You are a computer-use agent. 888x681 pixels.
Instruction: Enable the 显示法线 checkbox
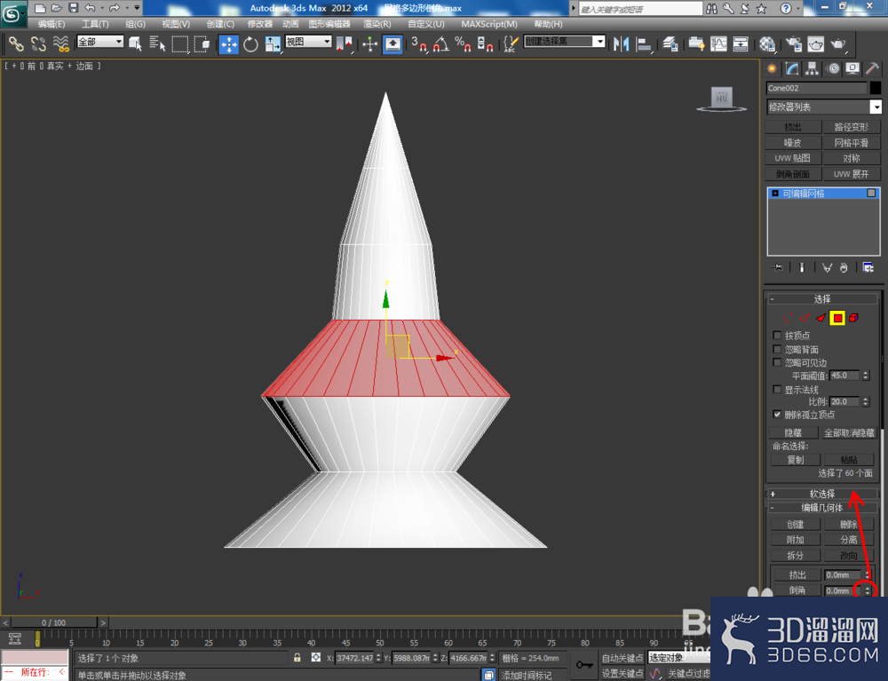(x=777, y=390)
